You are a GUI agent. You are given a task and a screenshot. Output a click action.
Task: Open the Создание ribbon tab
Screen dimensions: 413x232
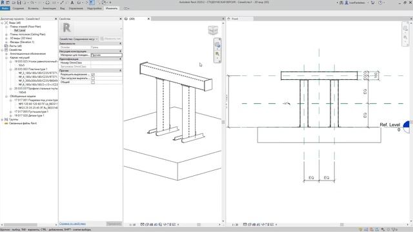(18, 8)
